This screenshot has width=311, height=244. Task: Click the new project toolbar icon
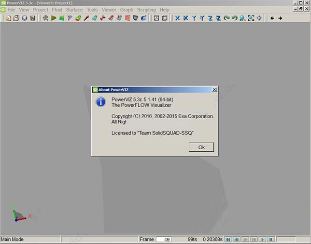pyautogui.click(x=8, y=18)
